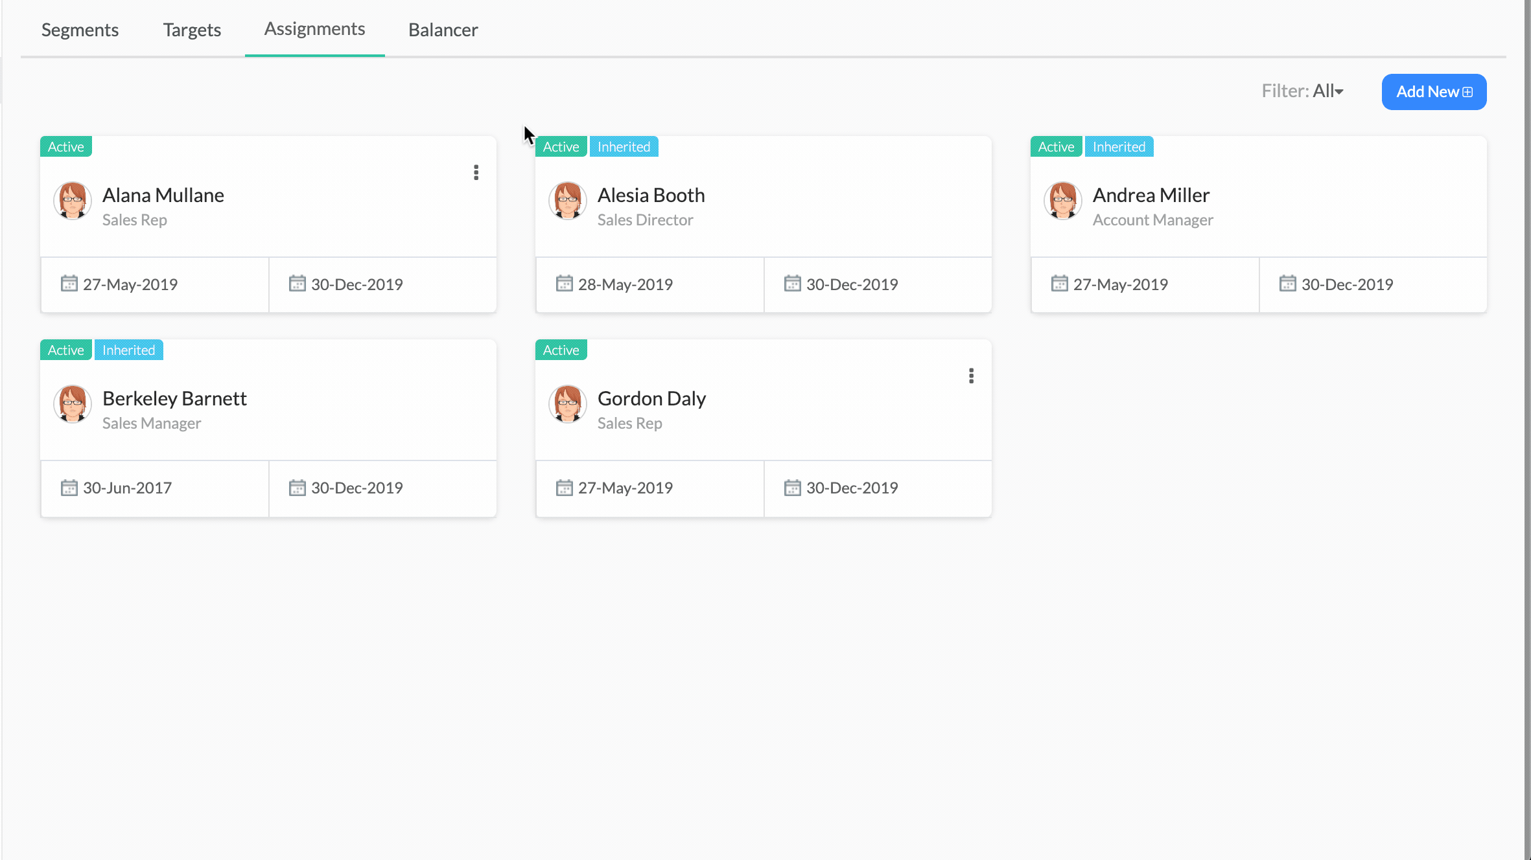
Task: Open Gordon Daly's three-dot options menu
Action: 972,376
